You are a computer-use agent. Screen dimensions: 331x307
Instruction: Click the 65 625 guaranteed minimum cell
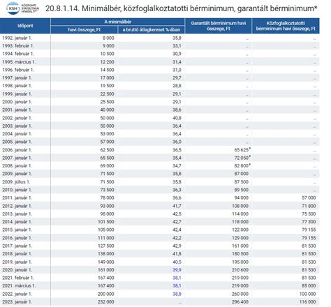click(x=242, y=150)
